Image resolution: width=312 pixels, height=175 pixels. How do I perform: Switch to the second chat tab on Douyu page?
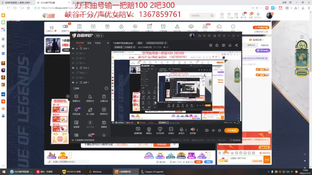[x=264, y=45]
